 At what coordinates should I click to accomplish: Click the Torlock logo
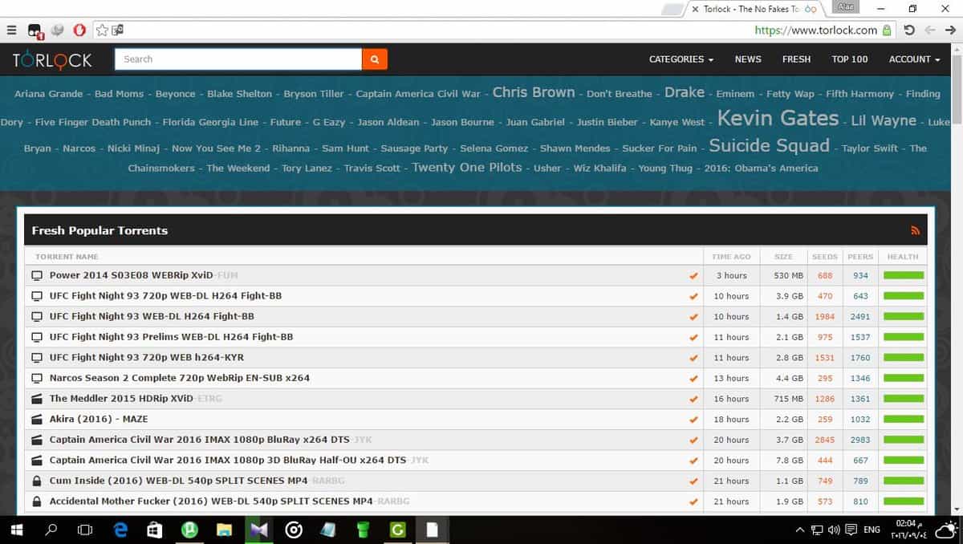click(52, 59)
